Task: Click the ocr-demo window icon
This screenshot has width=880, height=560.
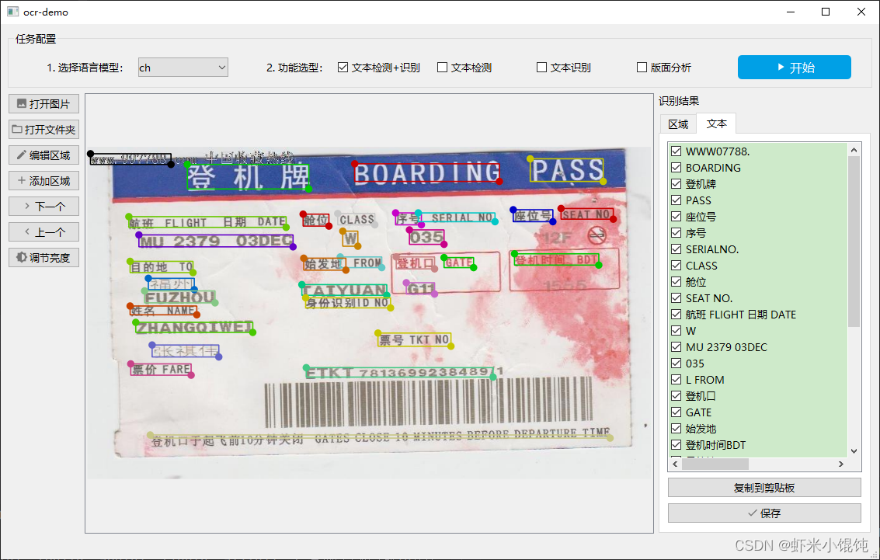Action: coord(12,12)
